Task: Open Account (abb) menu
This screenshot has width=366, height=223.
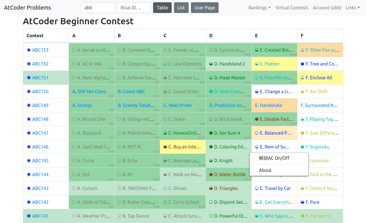Action: pos(327,8)
